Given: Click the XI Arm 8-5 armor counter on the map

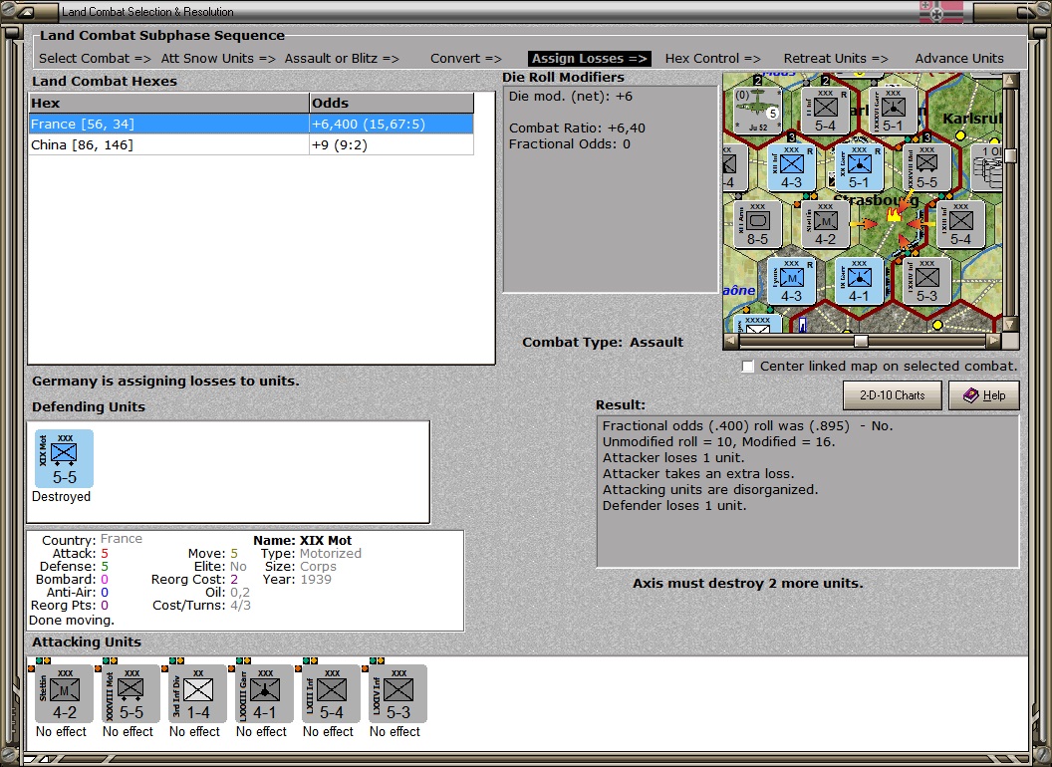Looking at the screenshot, I should pyautogui.click(x=757, y=224).
